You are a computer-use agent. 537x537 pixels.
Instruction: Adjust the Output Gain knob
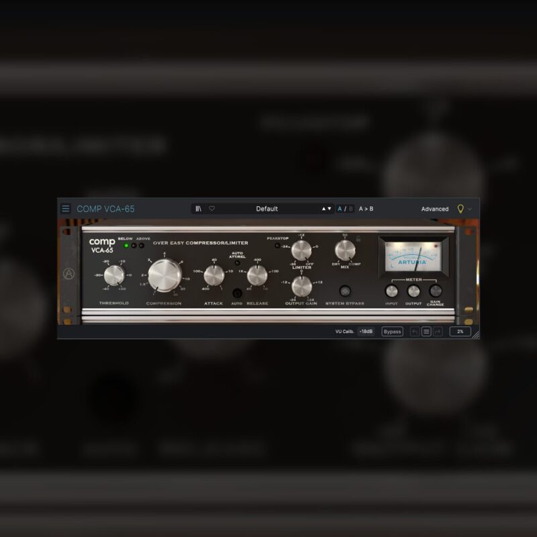tap(301, 287)
